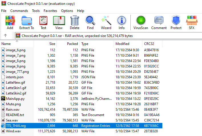The height and width of the screenshot is (136, 202).
Task: Click CRC32 value 0A19EAA6
Action: (x=152, y=115)
